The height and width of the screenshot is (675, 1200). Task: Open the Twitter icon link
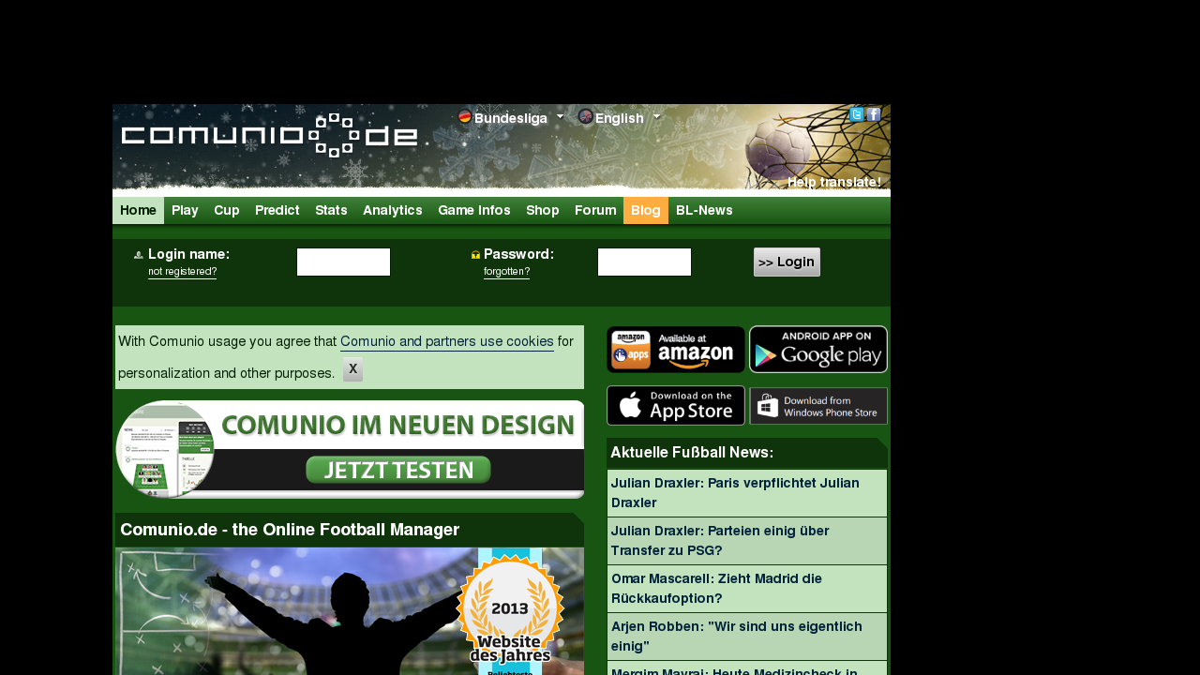pos(856,114)
